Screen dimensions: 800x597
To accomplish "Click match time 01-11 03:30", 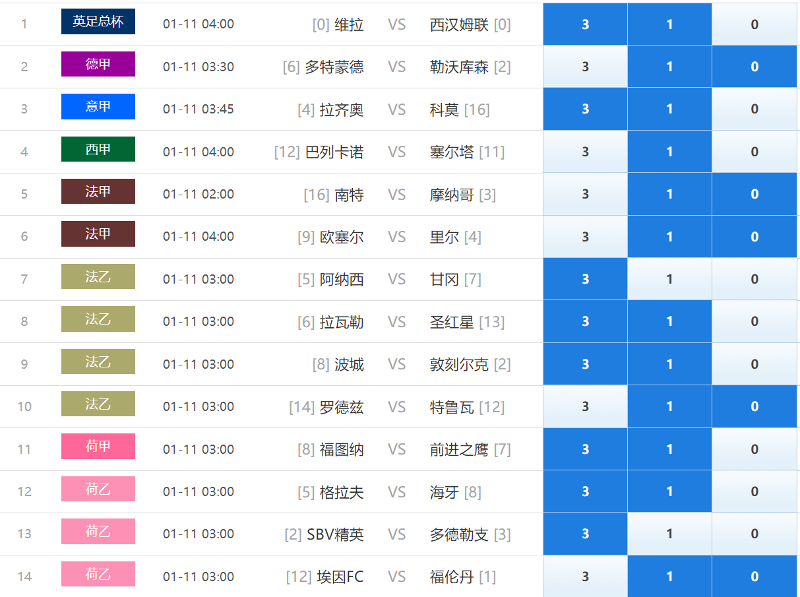I will coord(199,67).
